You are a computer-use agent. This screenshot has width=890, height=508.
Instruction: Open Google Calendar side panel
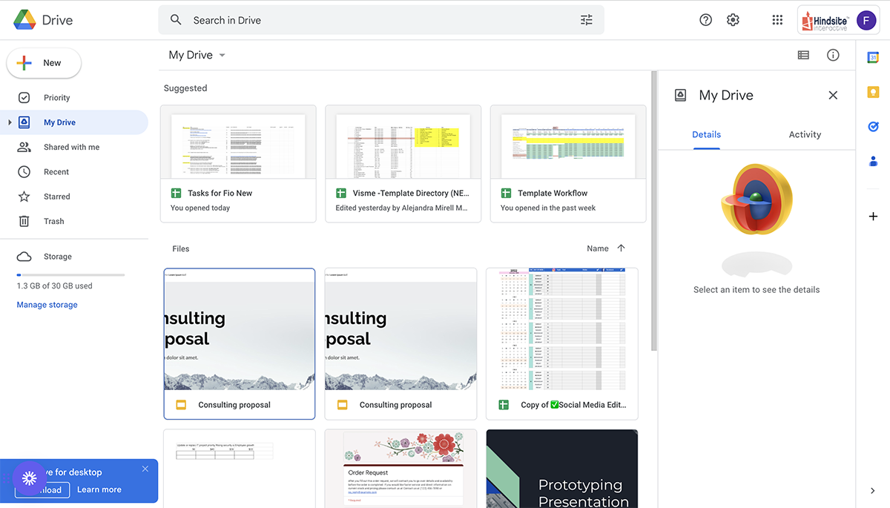pyautogui.click(x=873, y=57)
